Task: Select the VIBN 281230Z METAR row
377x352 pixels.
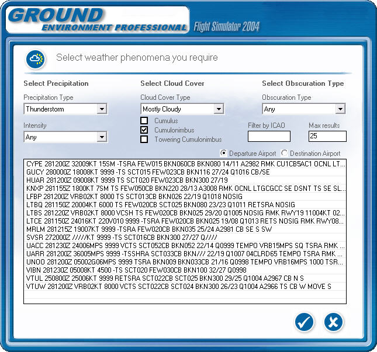Action: point(185,270)
